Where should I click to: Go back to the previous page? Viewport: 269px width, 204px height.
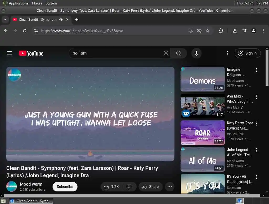click(x=6, y=31)
